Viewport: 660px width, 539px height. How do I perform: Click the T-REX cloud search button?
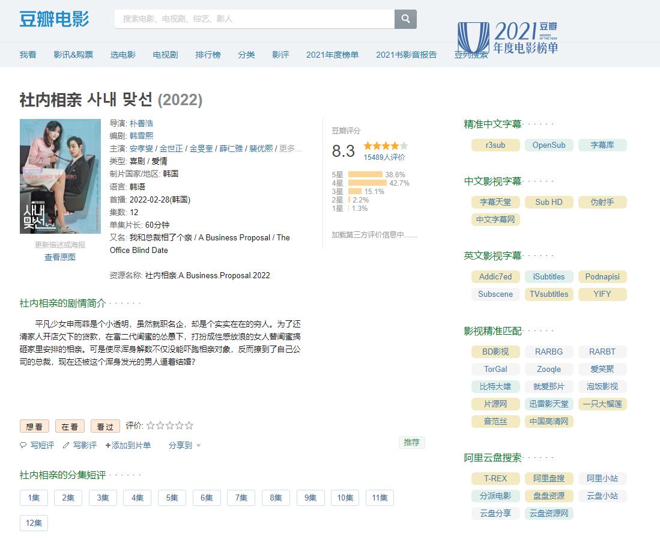[495, 478]
